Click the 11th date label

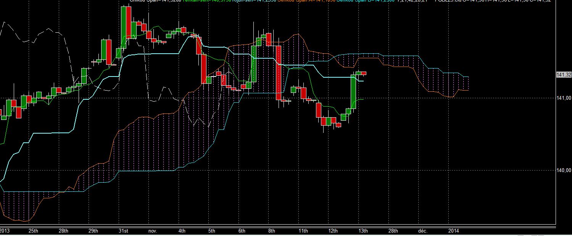303,231
